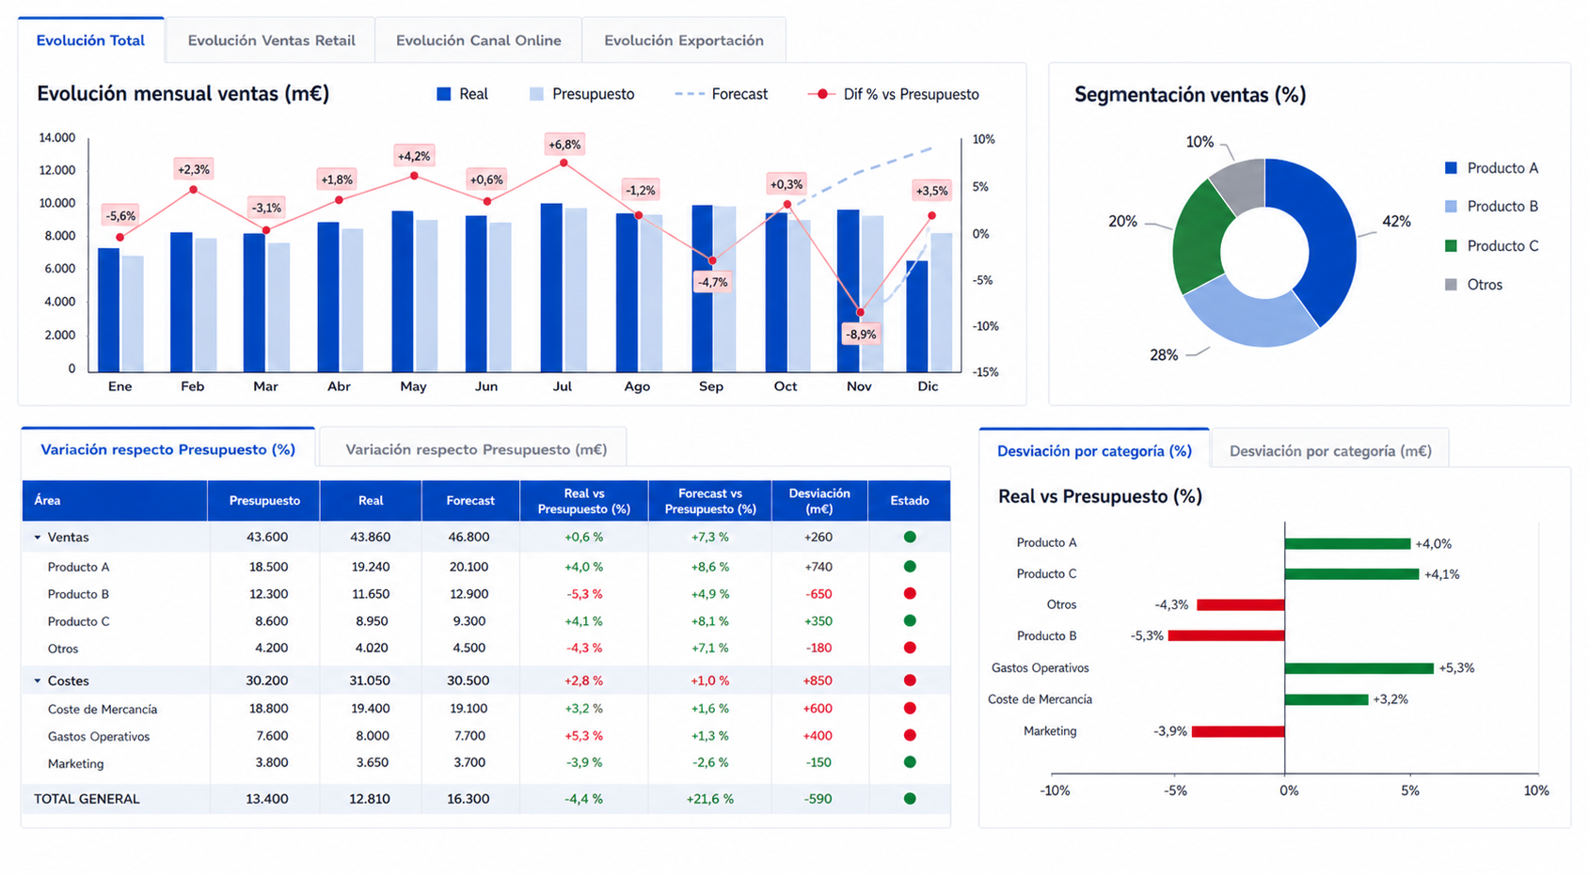Click the Otros legend swatch
This screenshot has height=875, width=1589.
point(1451,285)
